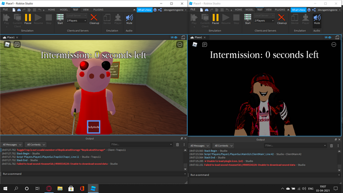Image resolution: width=343 pixels, height=193 pixels.
Task: Click the Filter field in left Output panel
Action: click(x=140, y=144)
